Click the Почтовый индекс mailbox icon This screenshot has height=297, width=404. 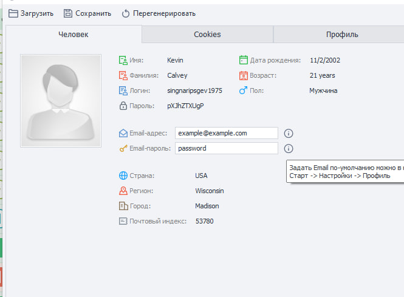pyautogui.click(x=123, y=221)
